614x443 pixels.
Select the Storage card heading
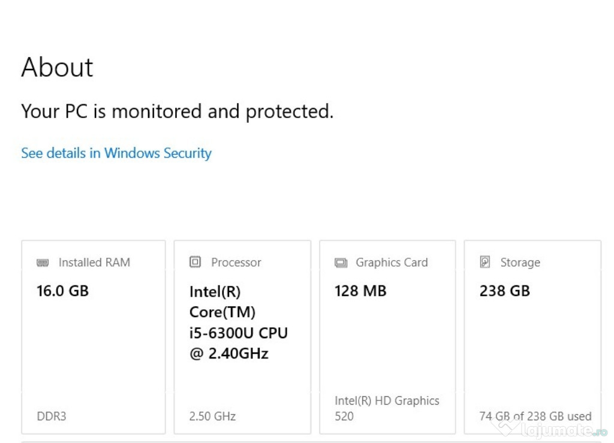point(520,262)
